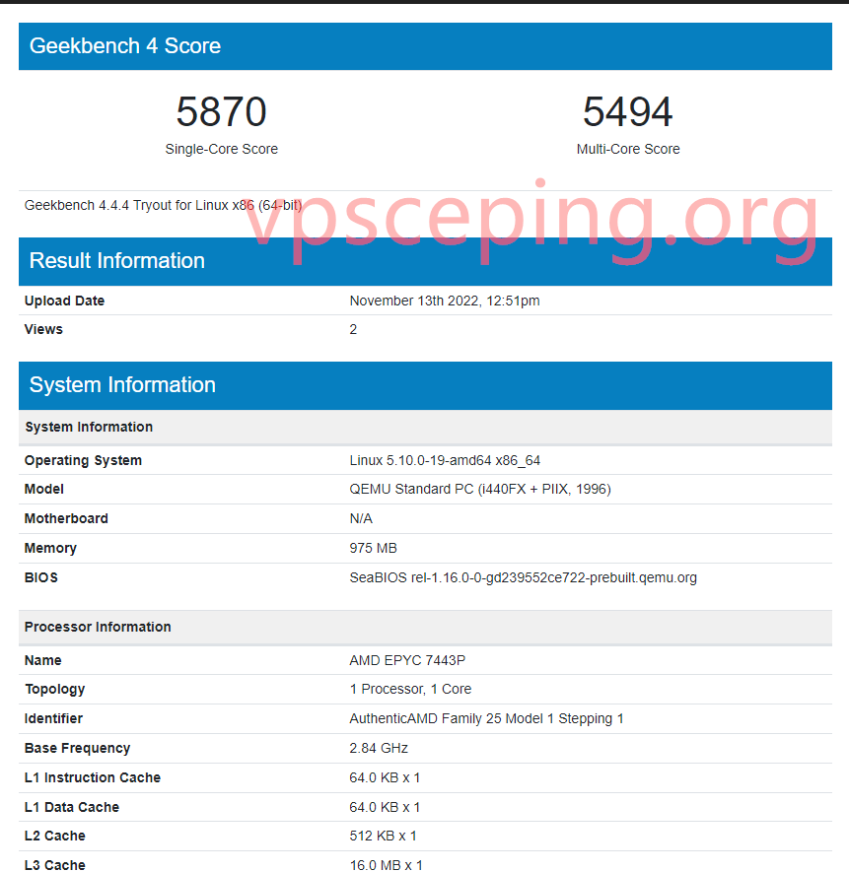The width and height of the screenshot is (849, 872).
Task: Click the 1 Processor, 1 Core value
Action: [x=410, y=689]
